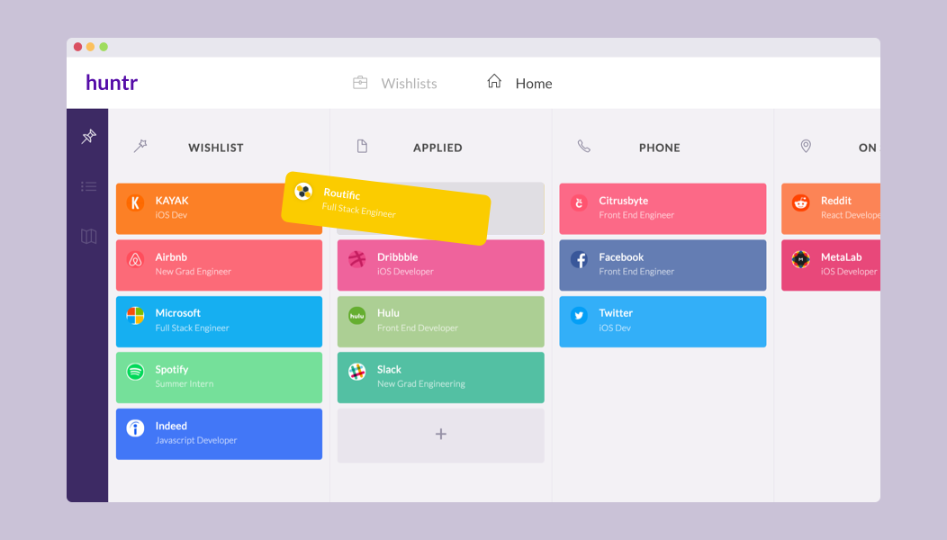Open the Citrusbyte Front End Engineer card
The width and height of the screenshot is (947, 540).
point(663,209)
